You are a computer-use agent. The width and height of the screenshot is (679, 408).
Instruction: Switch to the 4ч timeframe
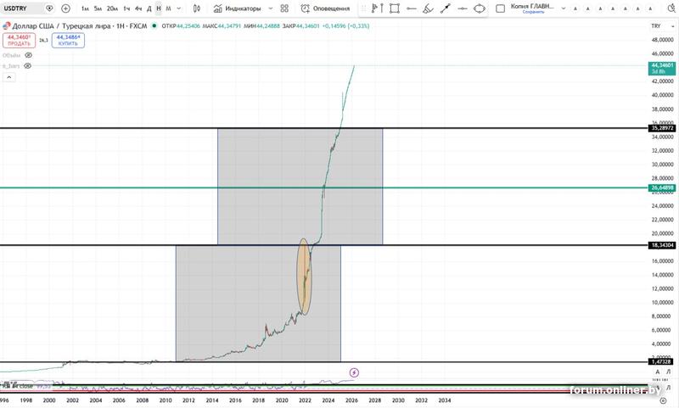click(x=138, y=8)
